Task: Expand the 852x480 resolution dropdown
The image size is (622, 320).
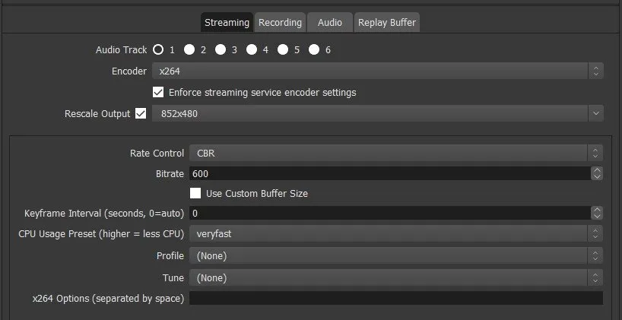Action: point(378,114)
